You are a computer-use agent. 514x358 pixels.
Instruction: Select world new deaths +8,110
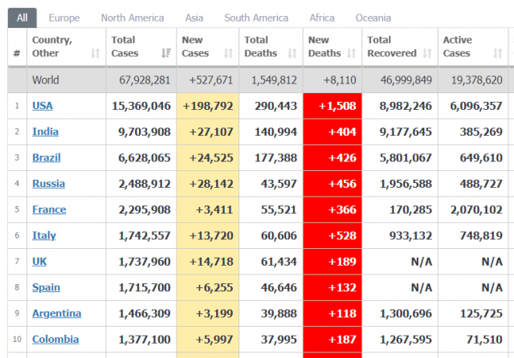(x=340, y=80)
